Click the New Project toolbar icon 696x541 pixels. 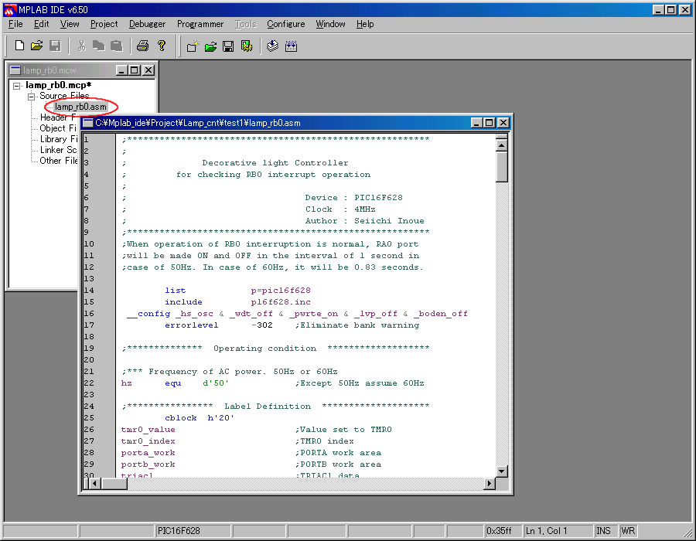[x=193, y=46]
